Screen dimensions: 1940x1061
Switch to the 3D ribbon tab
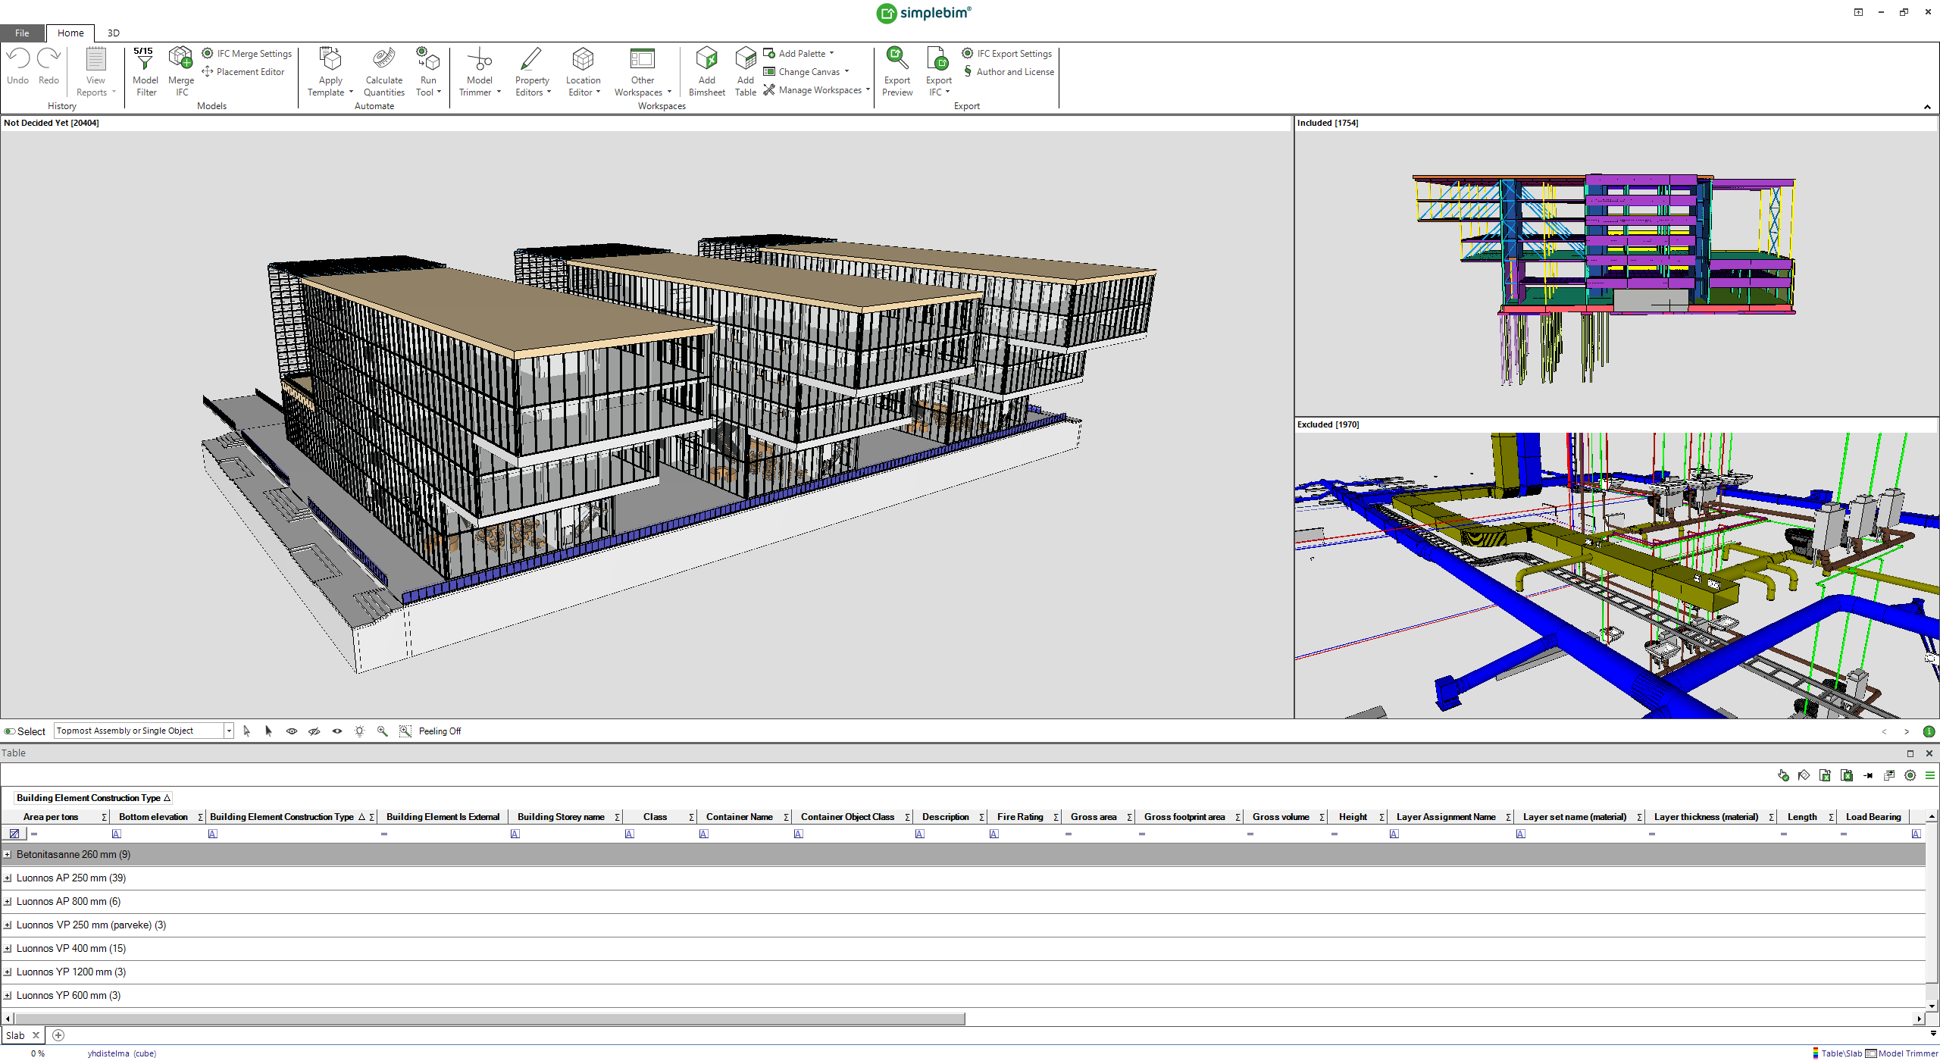pos(113,33)
